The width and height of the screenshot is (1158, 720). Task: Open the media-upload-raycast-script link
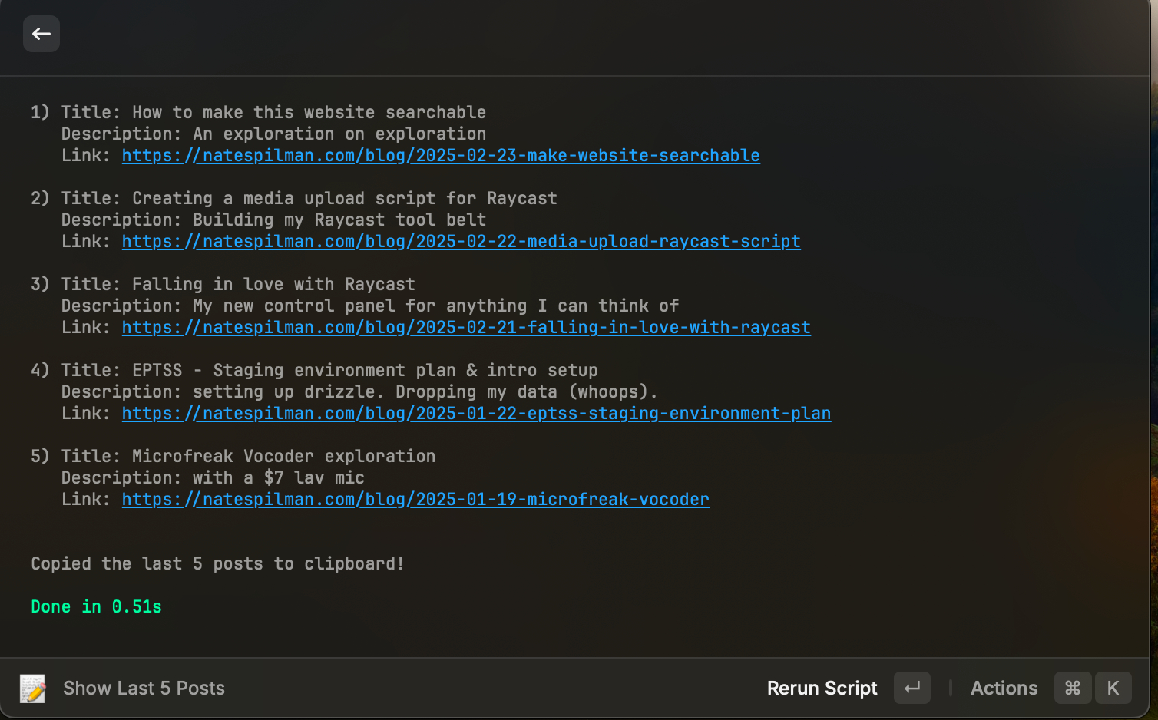(461, 241)
